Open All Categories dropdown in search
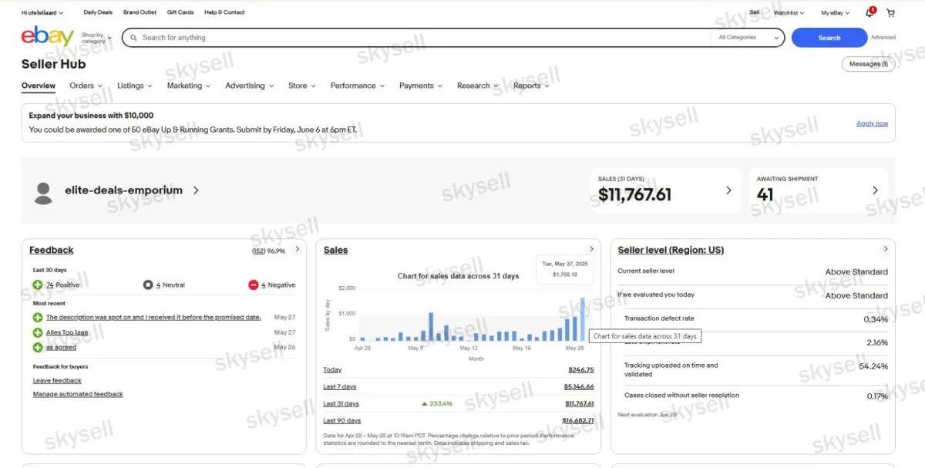 pyautogui.click(x=747, y=37)
